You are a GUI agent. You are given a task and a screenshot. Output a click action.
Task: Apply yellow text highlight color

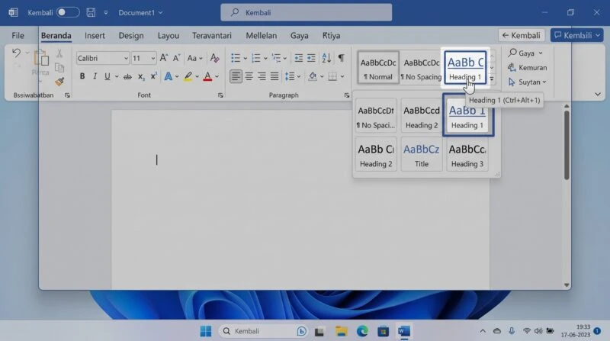tap(188, 76)
